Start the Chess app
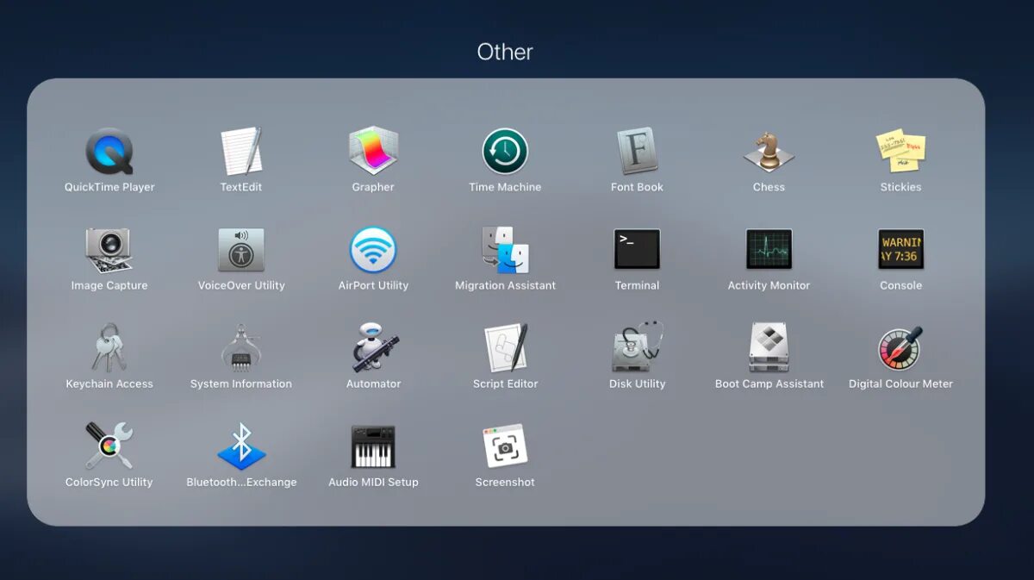This screenshot has width=1034, height=580. (769, 152)
